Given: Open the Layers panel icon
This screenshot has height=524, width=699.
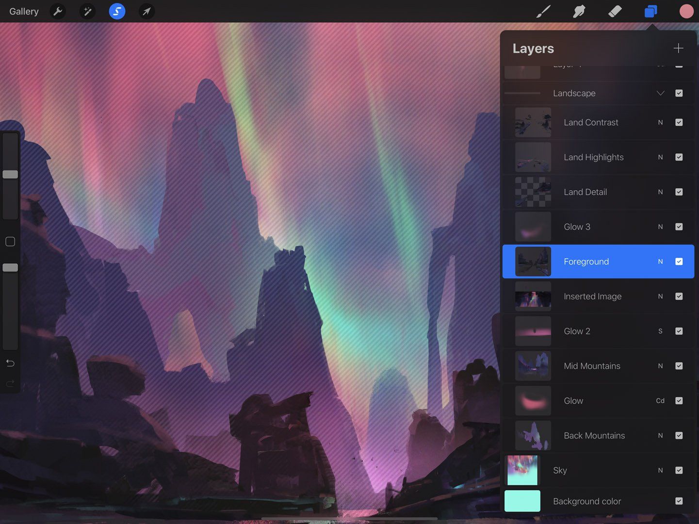Looking at the screenshot, I should tap(650, 11).
